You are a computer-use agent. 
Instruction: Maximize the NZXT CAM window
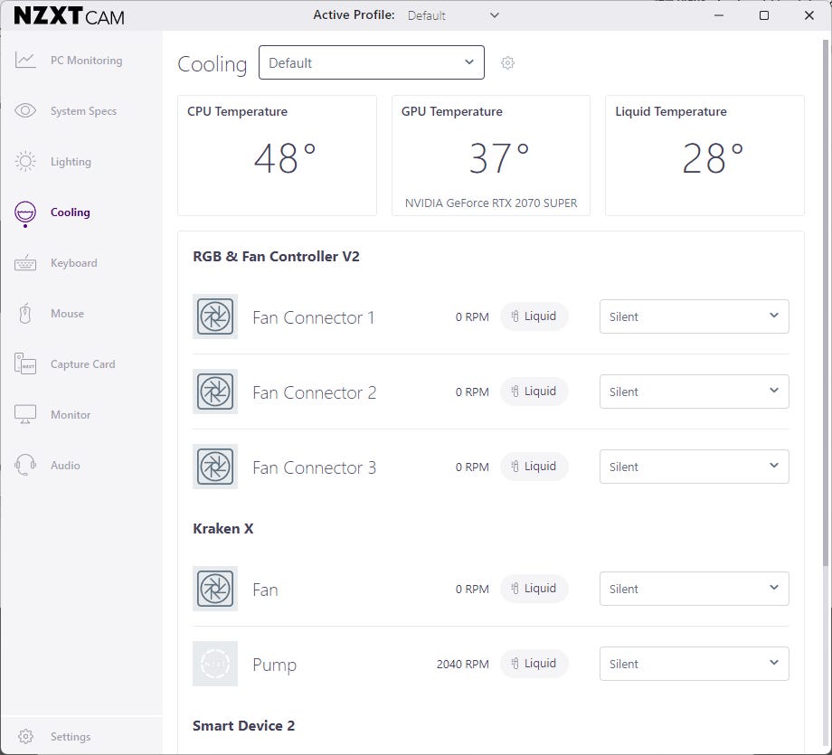pyautogui.click(x=764, y=15)
